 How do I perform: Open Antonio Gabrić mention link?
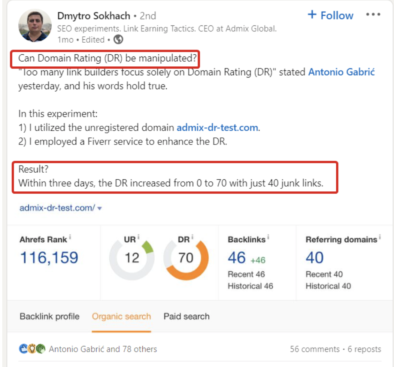(x=342, y=72)
